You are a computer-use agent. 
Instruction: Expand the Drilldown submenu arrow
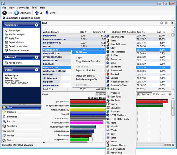(104, 52)
